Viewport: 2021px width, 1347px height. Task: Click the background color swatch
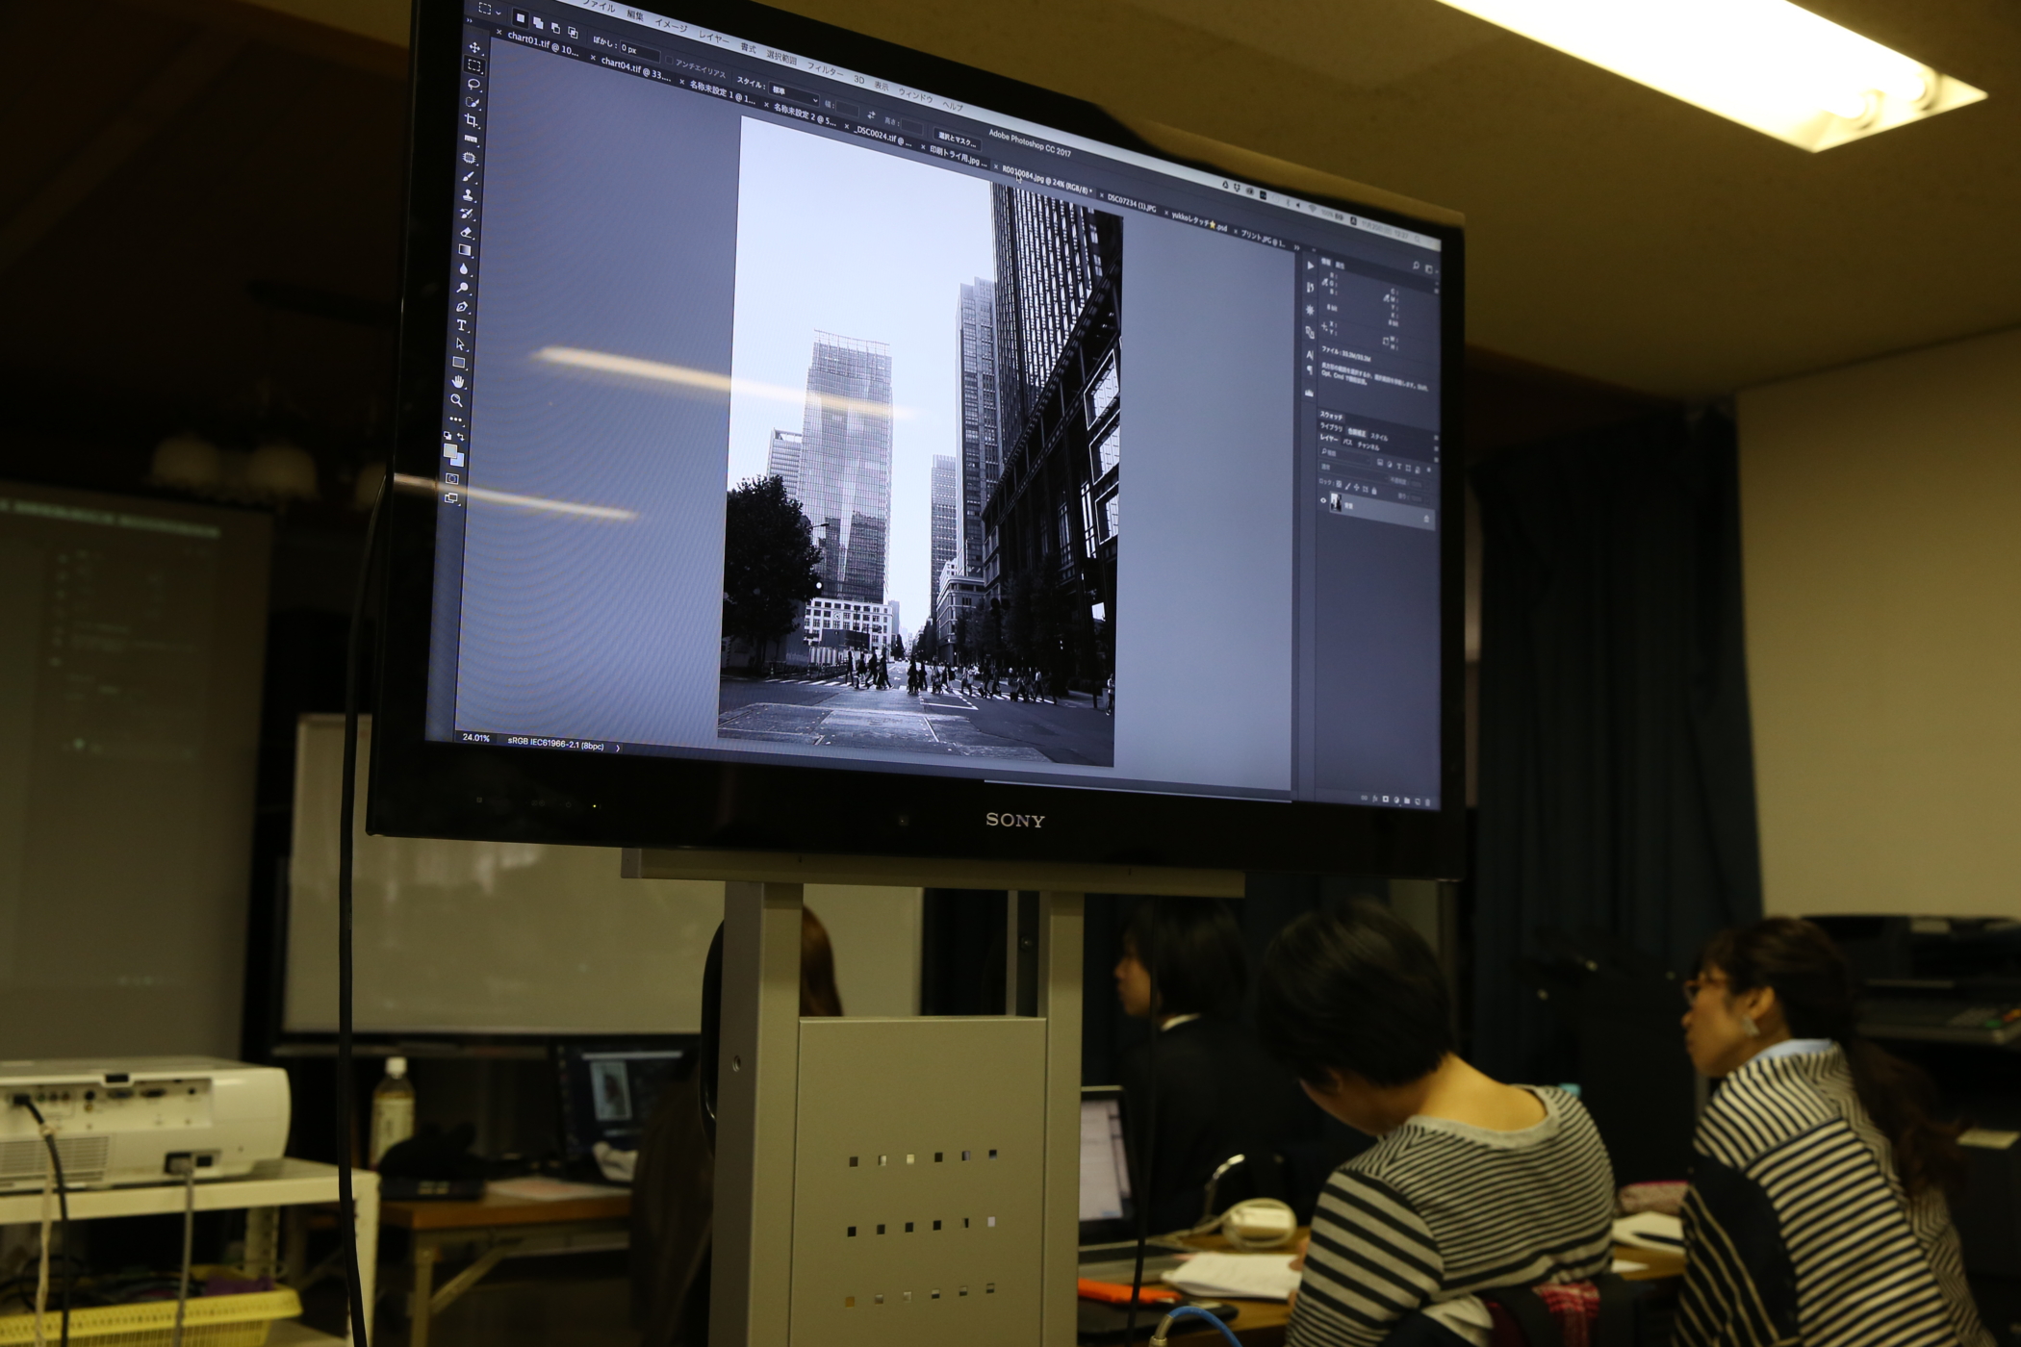tap(461, 463)
